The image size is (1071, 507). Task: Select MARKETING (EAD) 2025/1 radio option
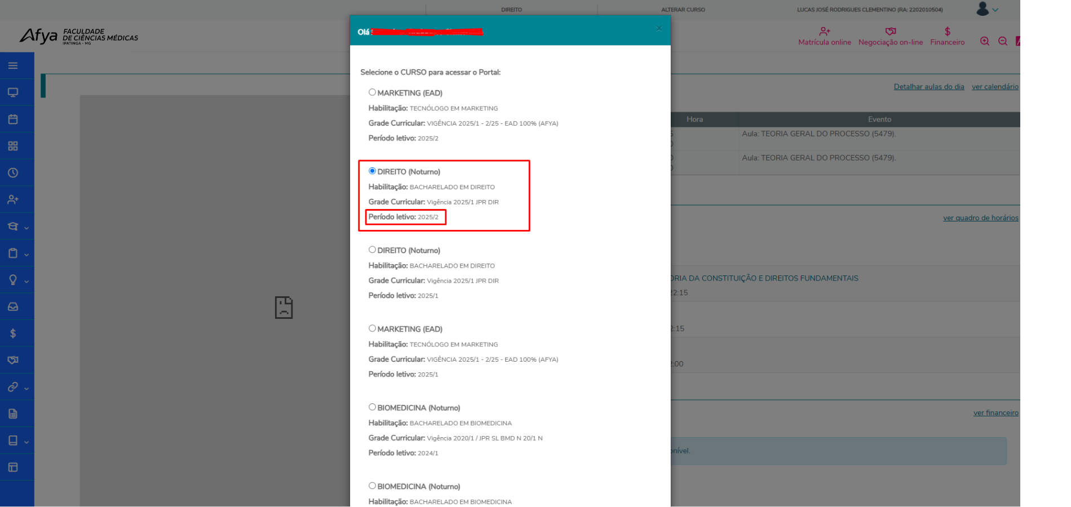tap(372, 328)
